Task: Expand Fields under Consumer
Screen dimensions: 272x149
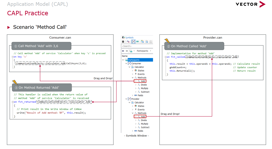Action: [x=132, y=95]
